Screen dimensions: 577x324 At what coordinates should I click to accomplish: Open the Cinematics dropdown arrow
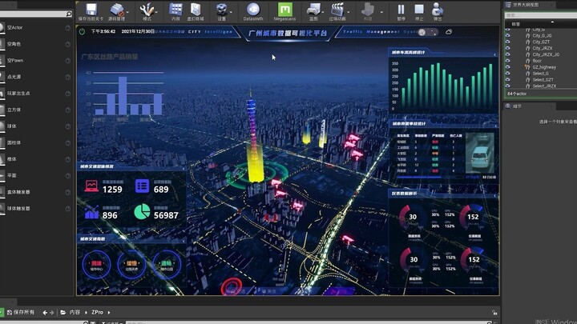[x=349, y=12]
